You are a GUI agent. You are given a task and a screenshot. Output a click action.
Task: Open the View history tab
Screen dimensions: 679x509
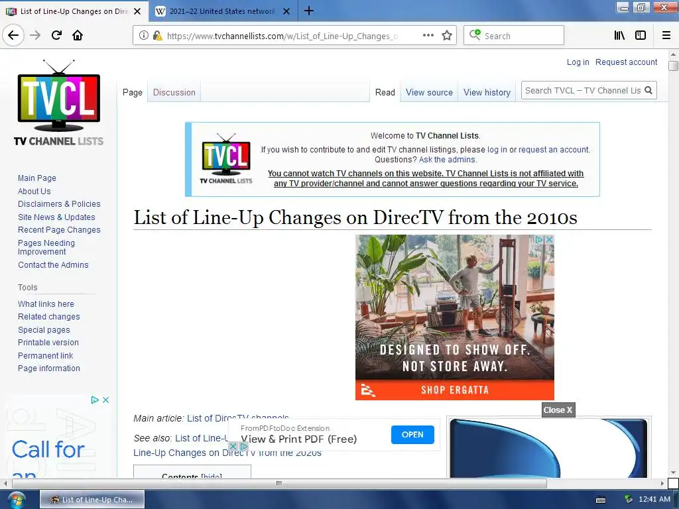tap(487, 92)
